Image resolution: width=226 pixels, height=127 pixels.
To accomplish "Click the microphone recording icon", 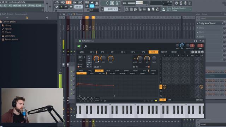I will pos(185,3).
